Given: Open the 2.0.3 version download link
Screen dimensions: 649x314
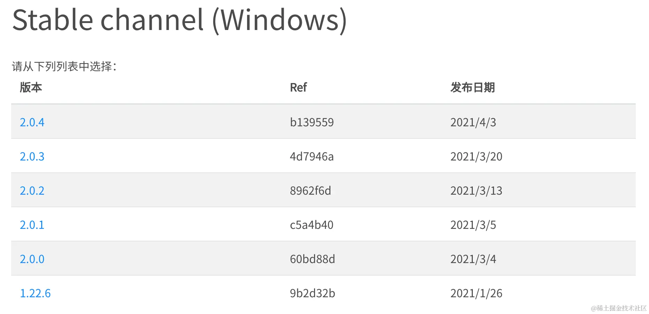Looking at the screenshot, I should [32, 156].
